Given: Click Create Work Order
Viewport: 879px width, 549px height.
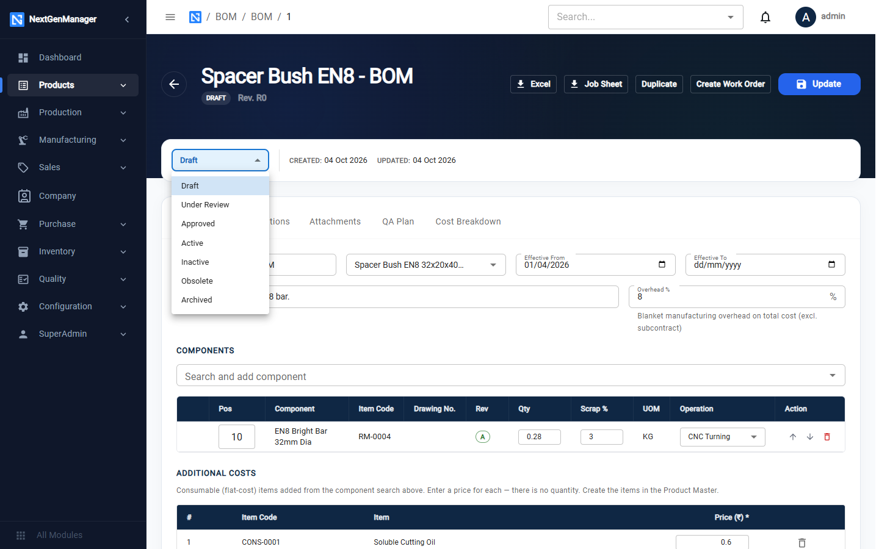Looking at the screenshot, I should (731, 84).
